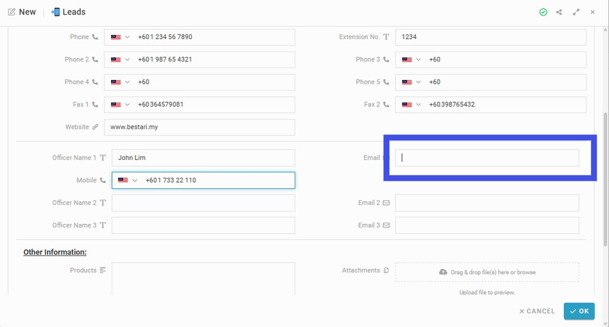Expand the Phone 3 country selector
609x327 pixels.
point(412,59)
